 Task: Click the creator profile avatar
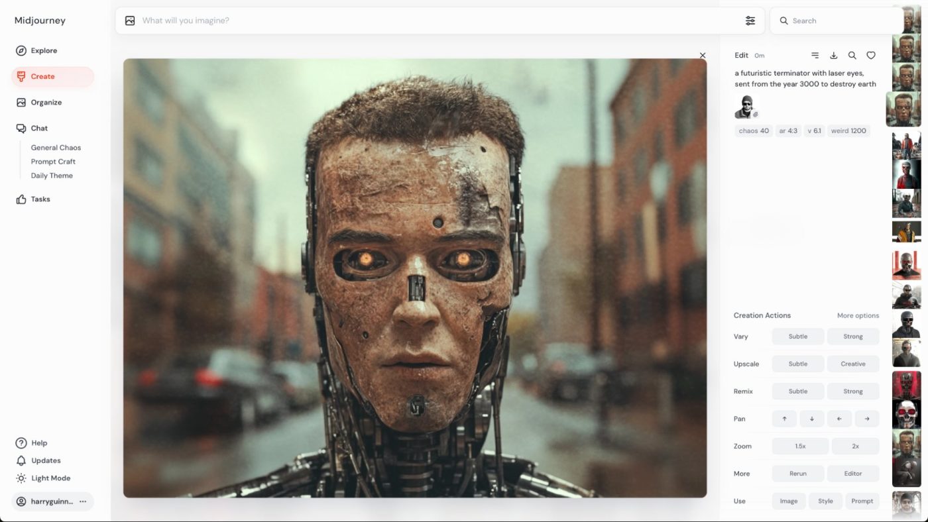(x=746, y=107)
